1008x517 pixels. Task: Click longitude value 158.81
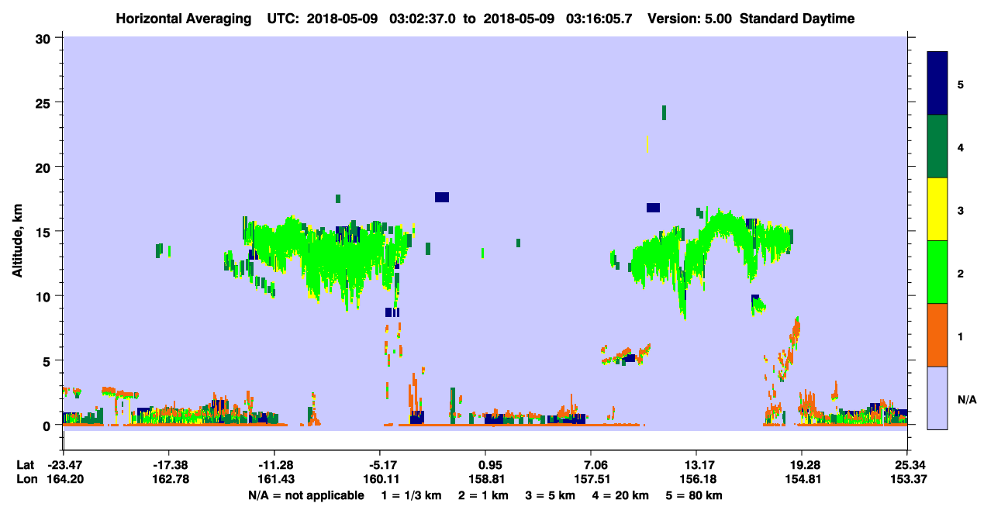pyautogui.click(x=485, y=479)
